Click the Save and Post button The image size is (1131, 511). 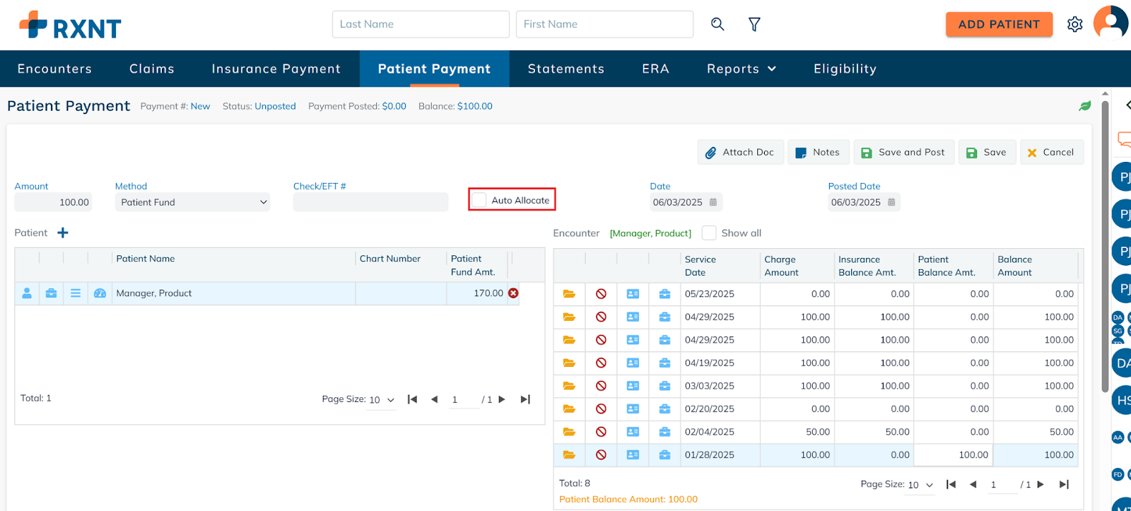tap(903, 152)
